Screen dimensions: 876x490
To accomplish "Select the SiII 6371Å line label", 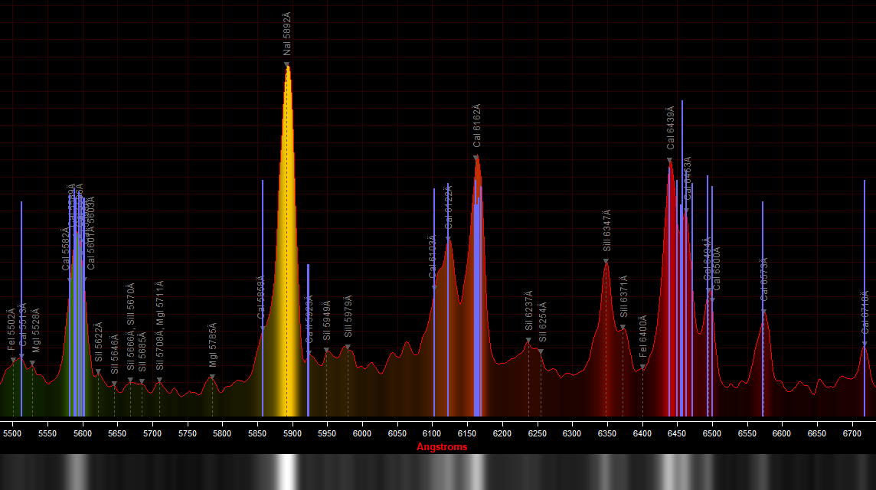I will click(623, 297).
